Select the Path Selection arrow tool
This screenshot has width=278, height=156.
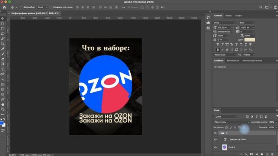click(3, 79)
